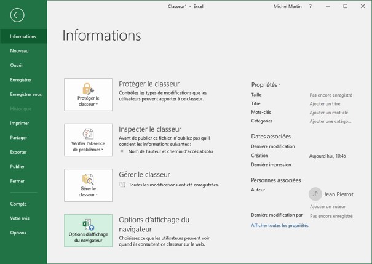Go to the Imprimer section
The image size is (372, 264).
[20, 123]
